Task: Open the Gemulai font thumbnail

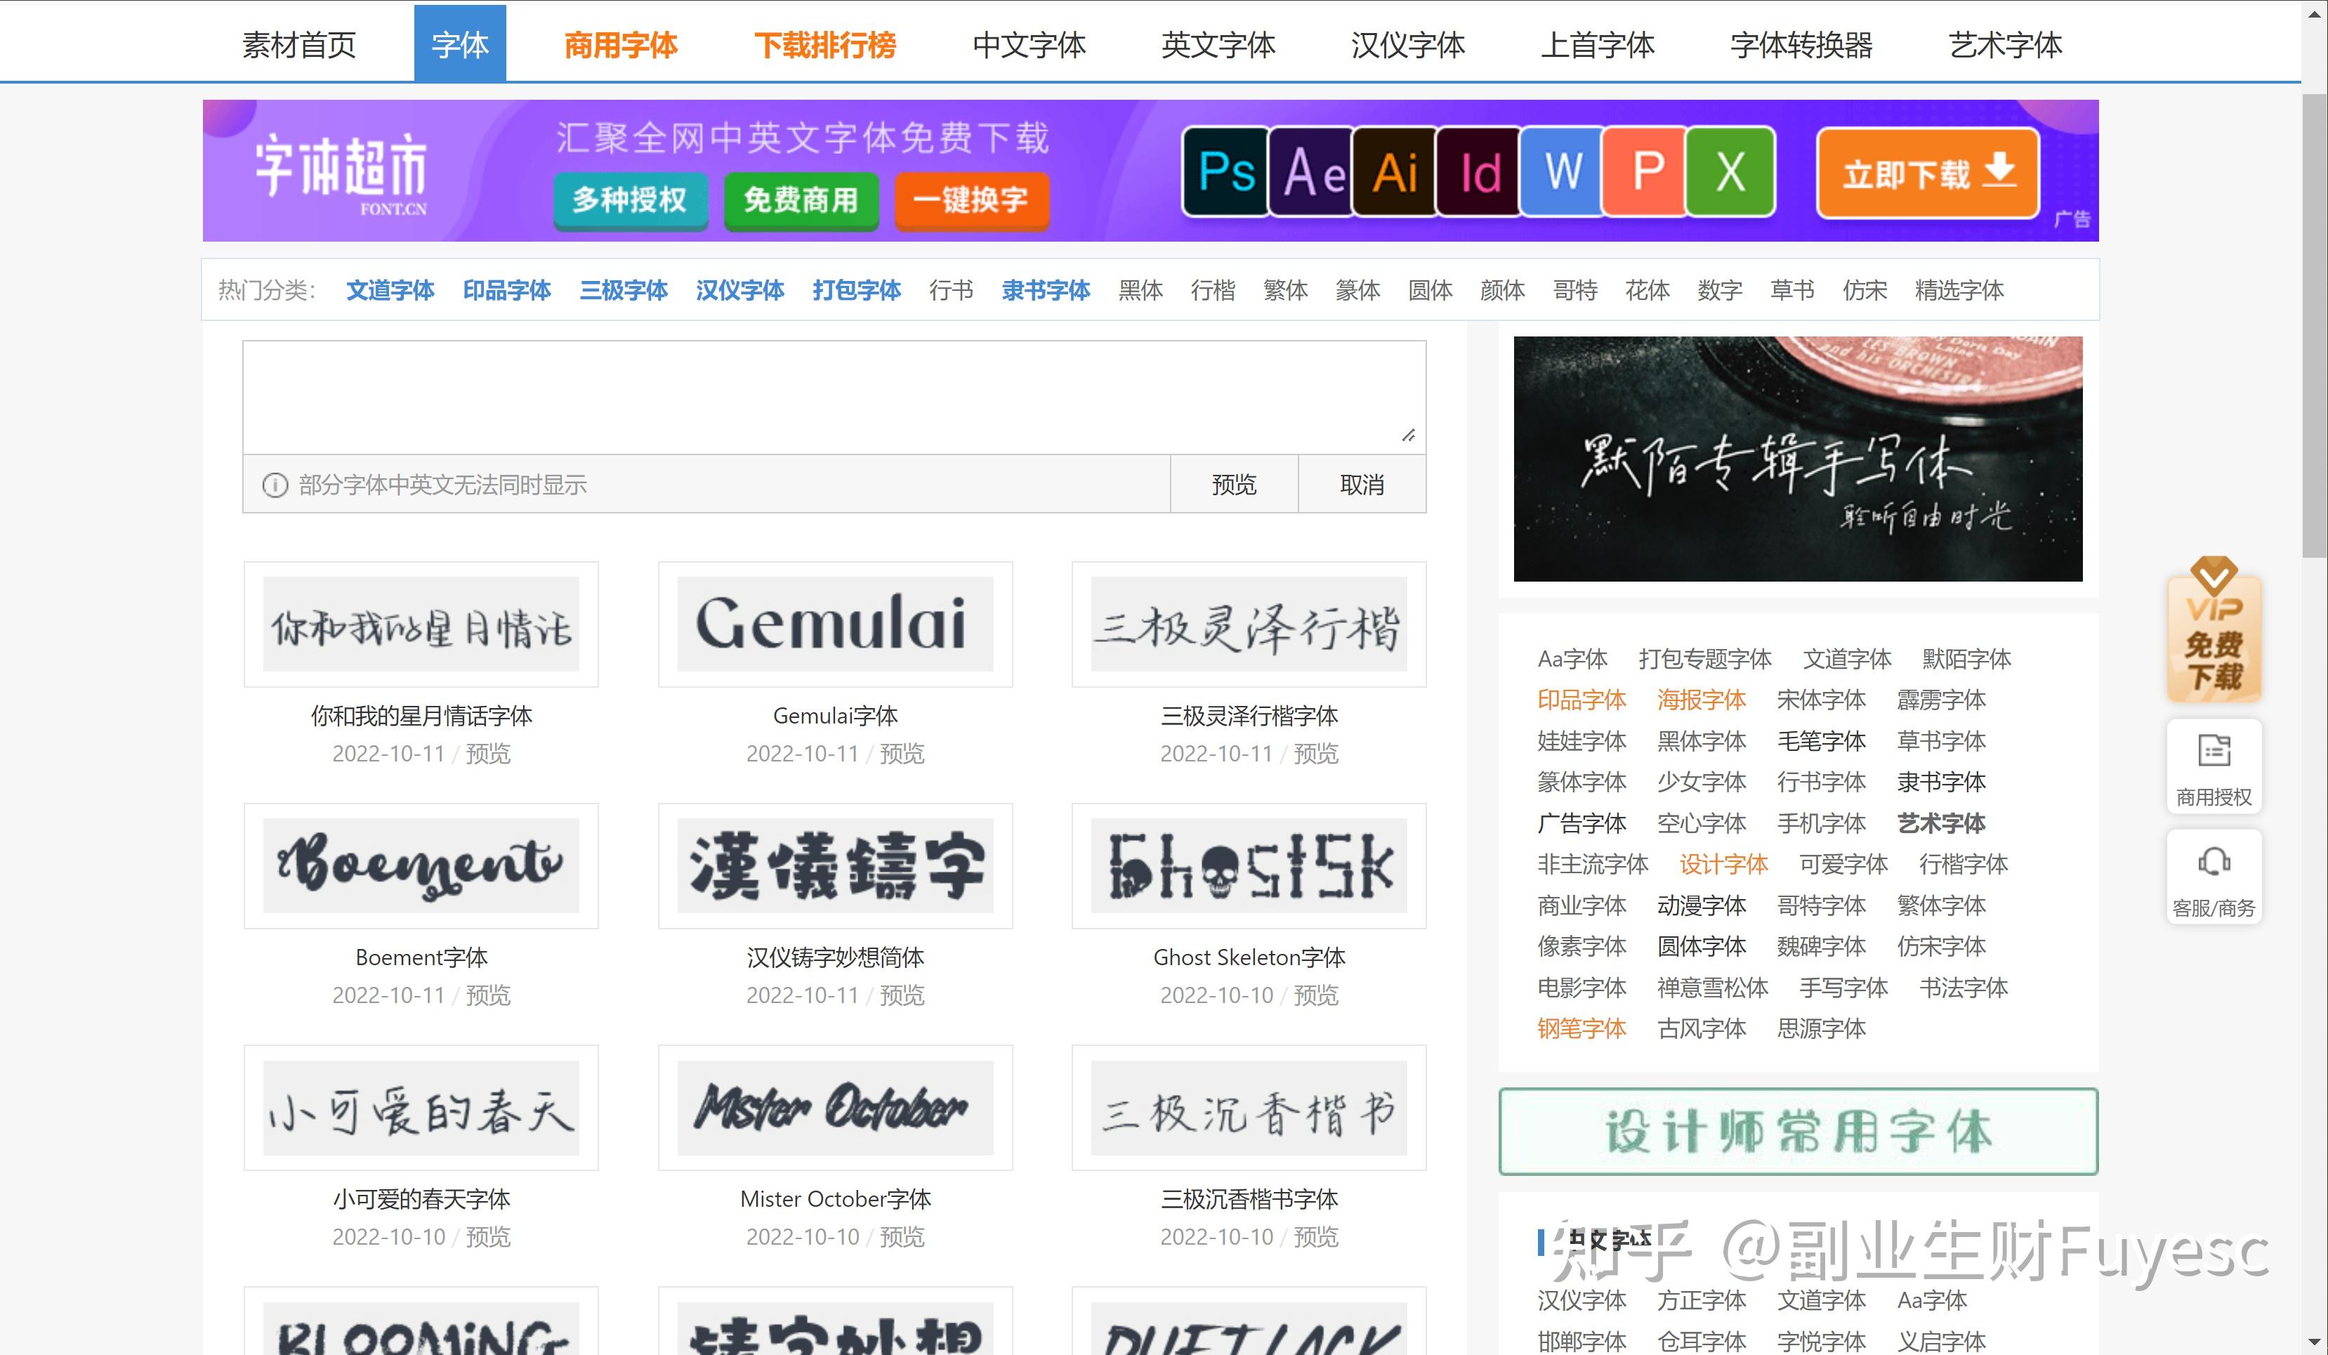Action: (835, 624)
